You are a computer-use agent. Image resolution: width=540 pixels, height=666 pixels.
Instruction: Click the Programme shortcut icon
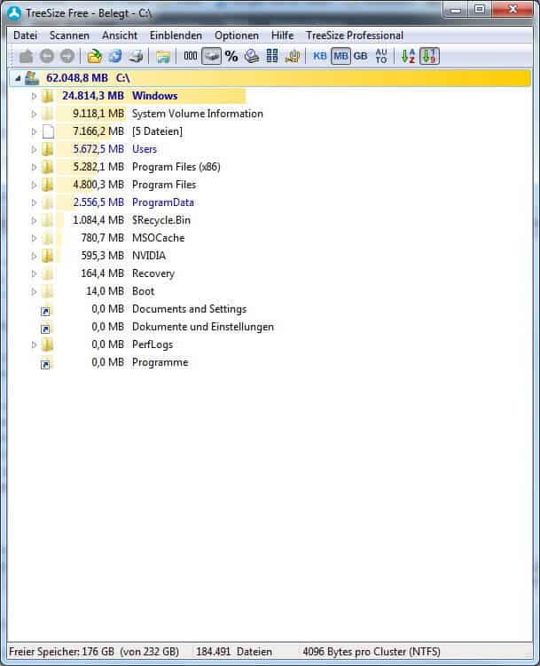pyautogui.click(x=45, y=364)
